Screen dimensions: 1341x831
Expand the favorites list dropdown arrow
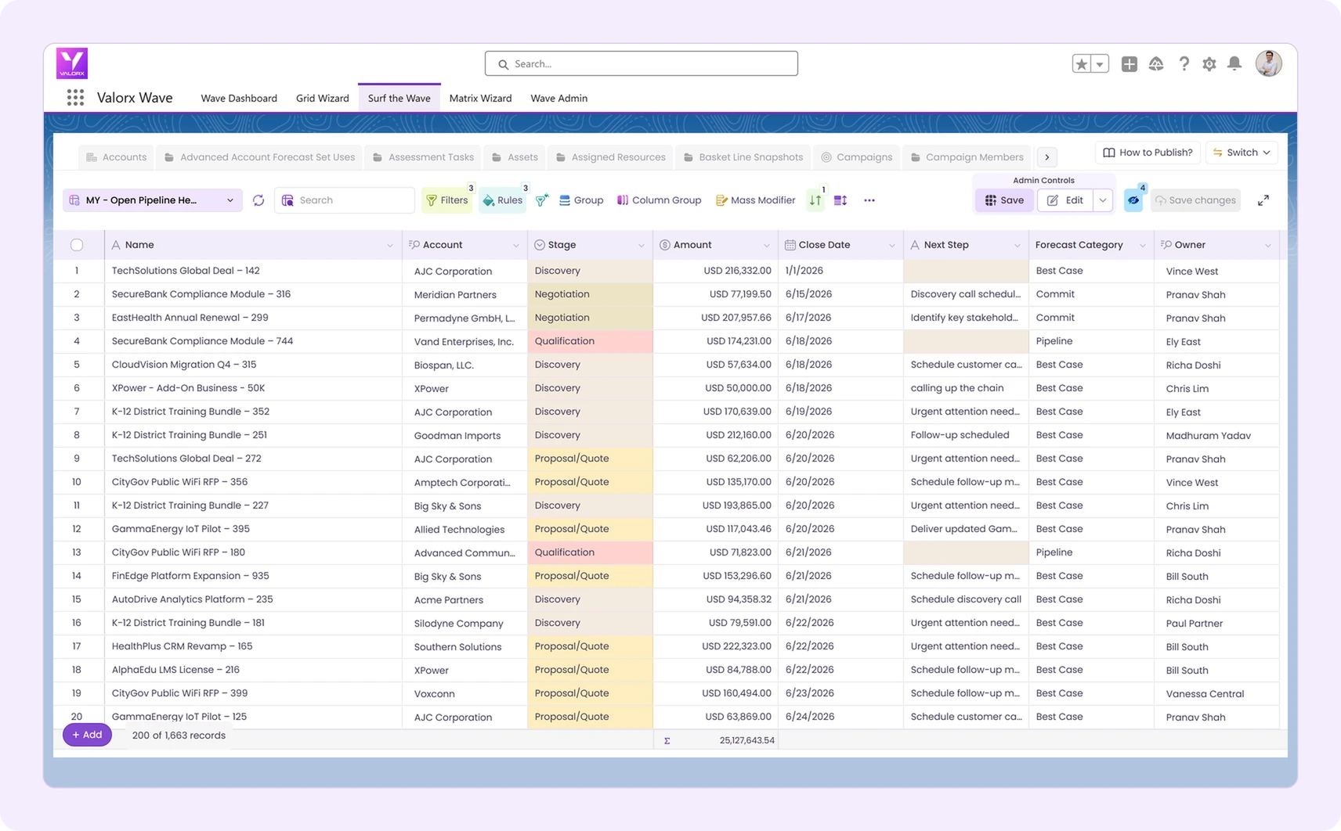1101,64
